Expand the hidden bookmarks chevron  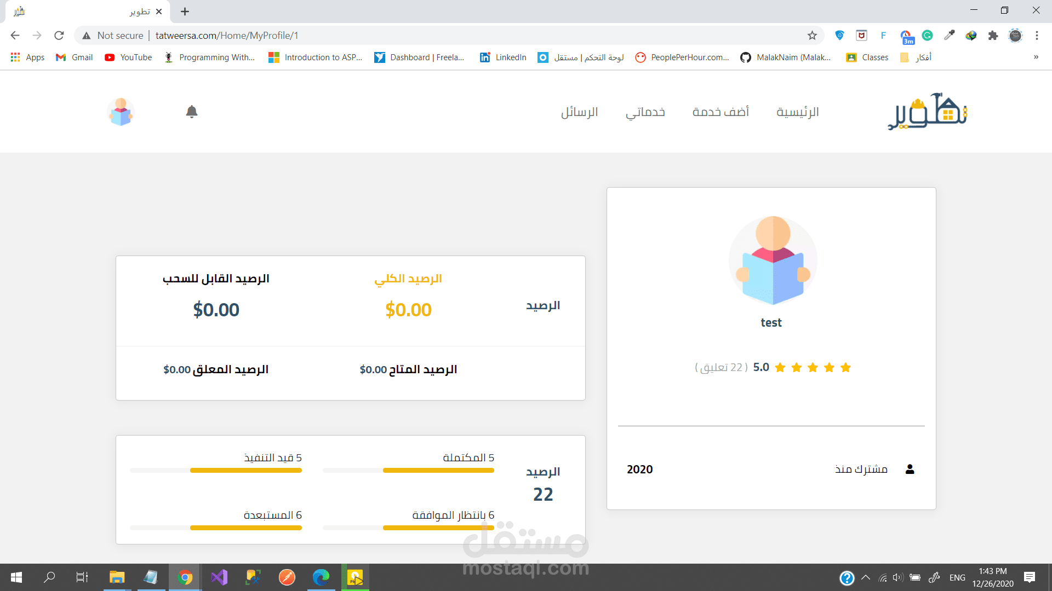pos(1036,57)
